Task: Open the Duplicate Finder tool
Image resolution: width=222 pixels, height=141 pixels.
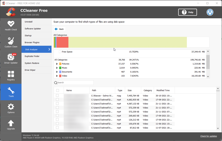Action: pos(32,56)
